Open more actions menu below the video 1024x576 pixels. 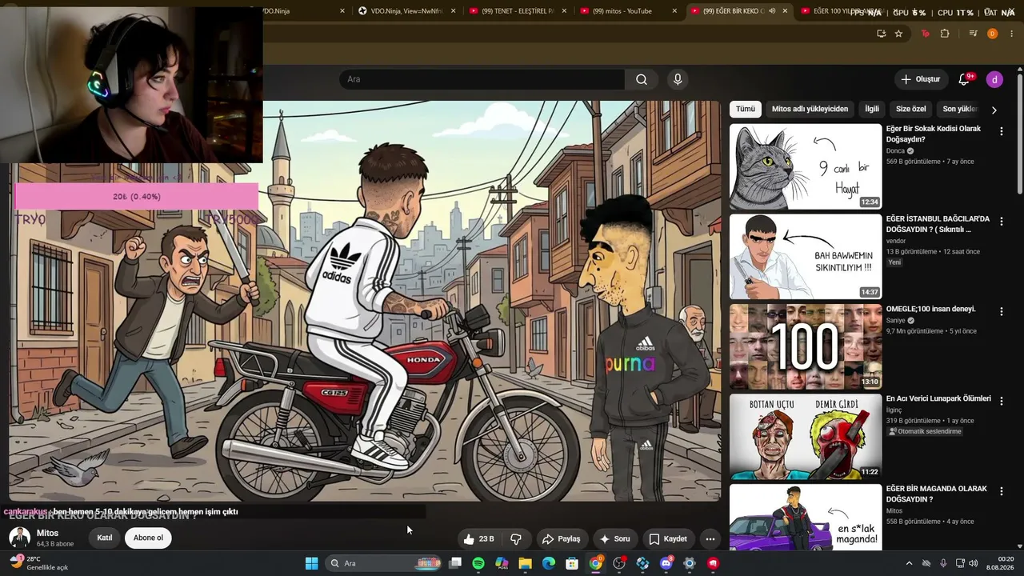pyautogui.click(x=710, y=539)
